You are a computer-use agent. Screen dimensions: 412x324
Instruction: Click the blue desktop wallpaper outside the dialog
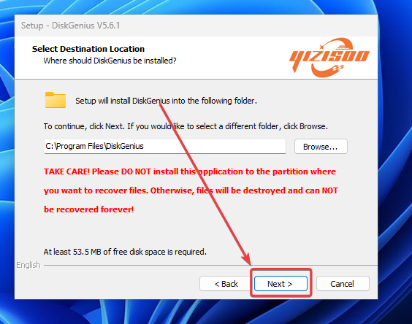[394, 158]
